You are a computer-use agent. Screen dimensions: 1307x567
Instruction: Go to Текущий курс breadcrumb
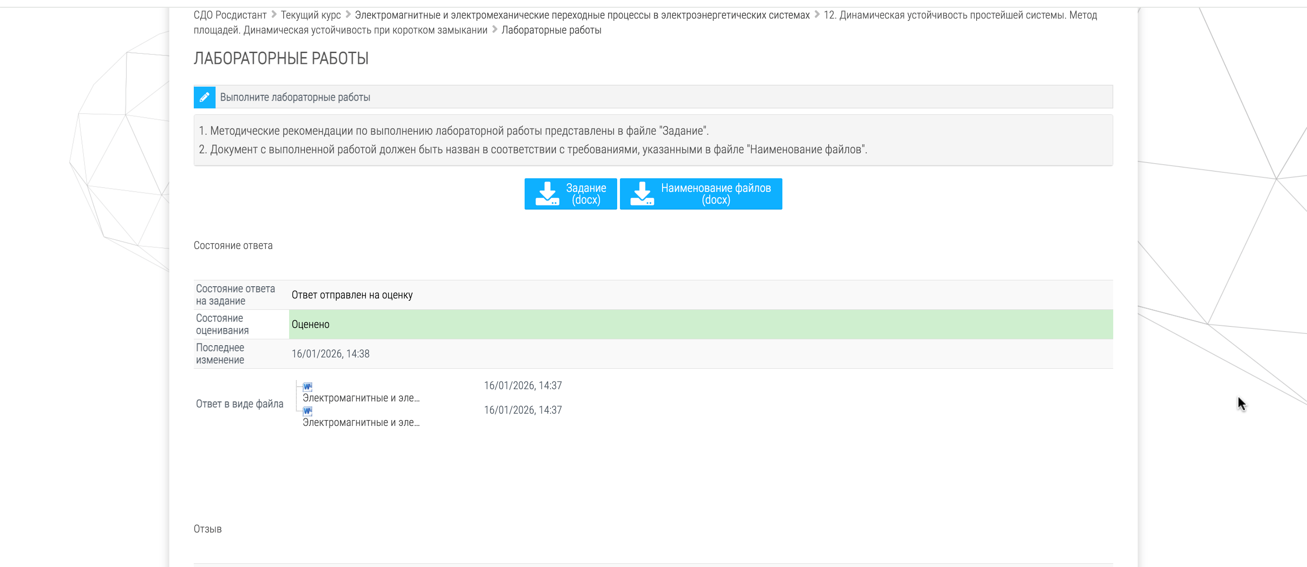(x=310, y=15)
